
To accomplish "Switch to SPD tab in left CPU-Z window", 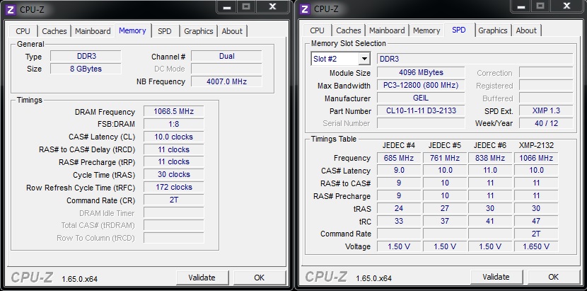I will (x=165, y=31).
